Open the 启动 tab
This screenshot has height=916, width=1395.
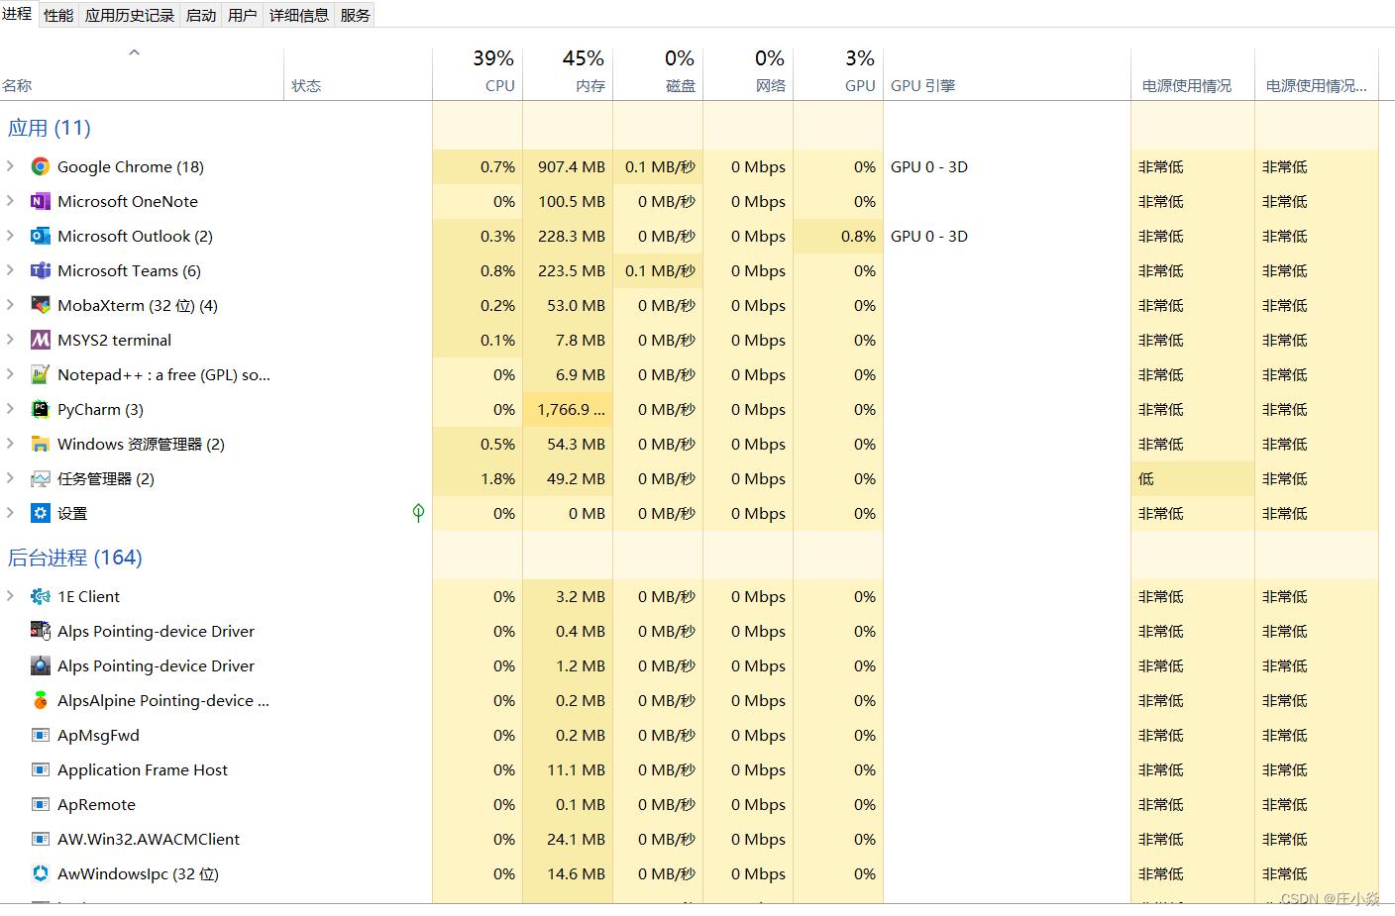click(201, 15)
